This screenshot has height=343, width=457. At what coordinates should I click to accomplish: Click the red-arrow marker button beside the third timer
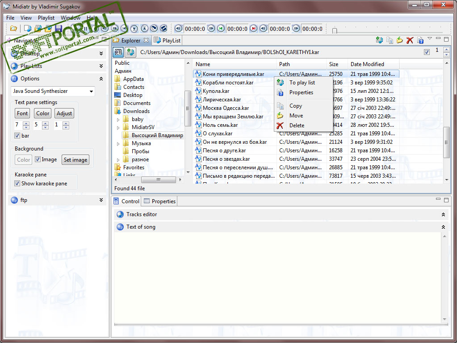click(254, 29)
